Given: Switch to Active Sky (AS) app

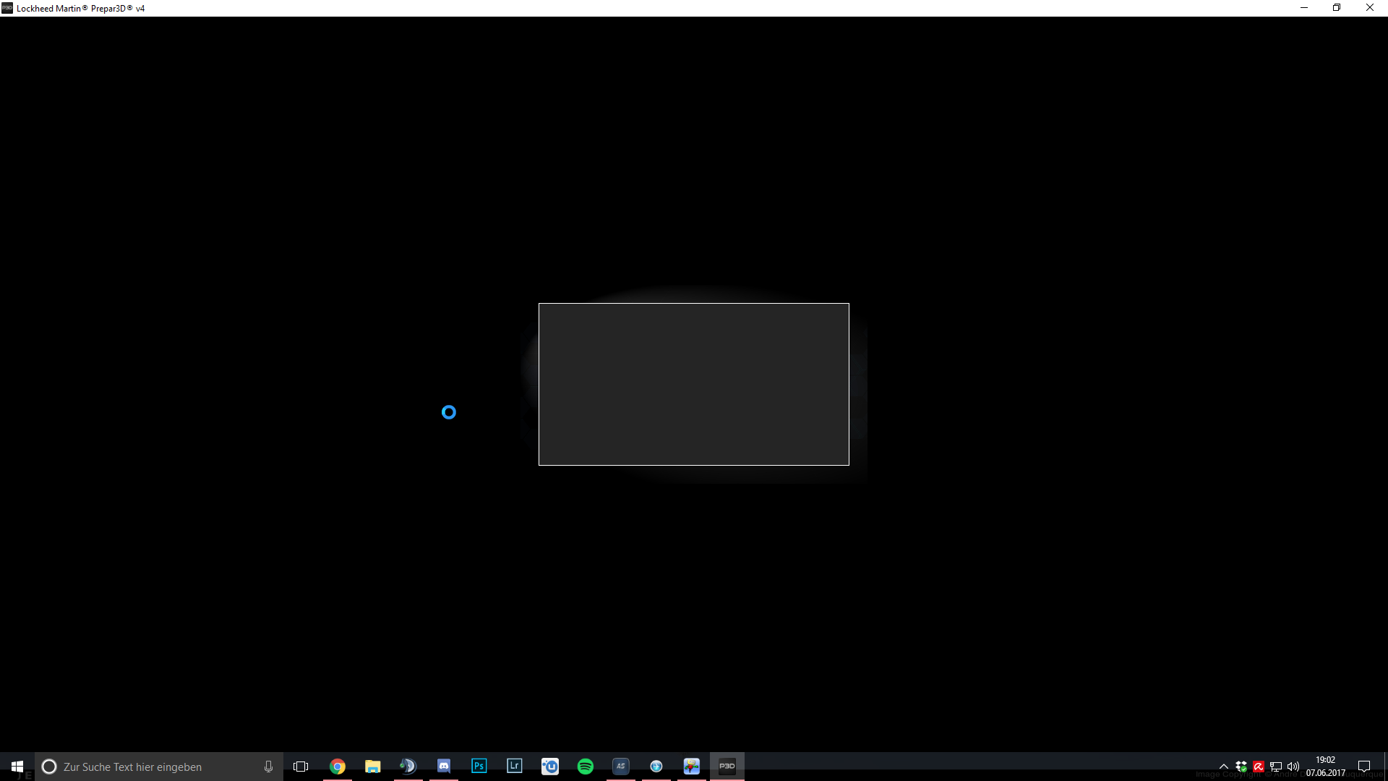Looking at the screenshot, I should point(621,767).
